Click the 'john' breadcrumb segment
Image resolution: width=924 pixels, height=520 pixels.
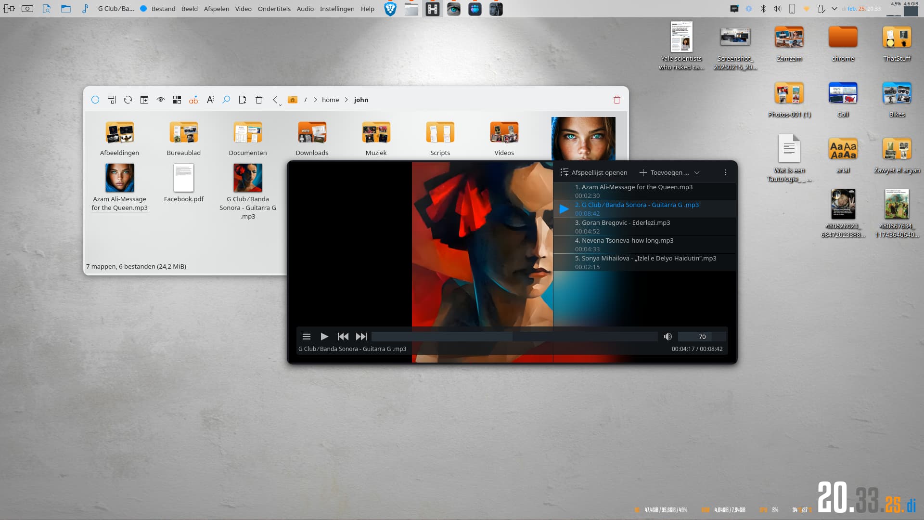[x=361, y=100]
